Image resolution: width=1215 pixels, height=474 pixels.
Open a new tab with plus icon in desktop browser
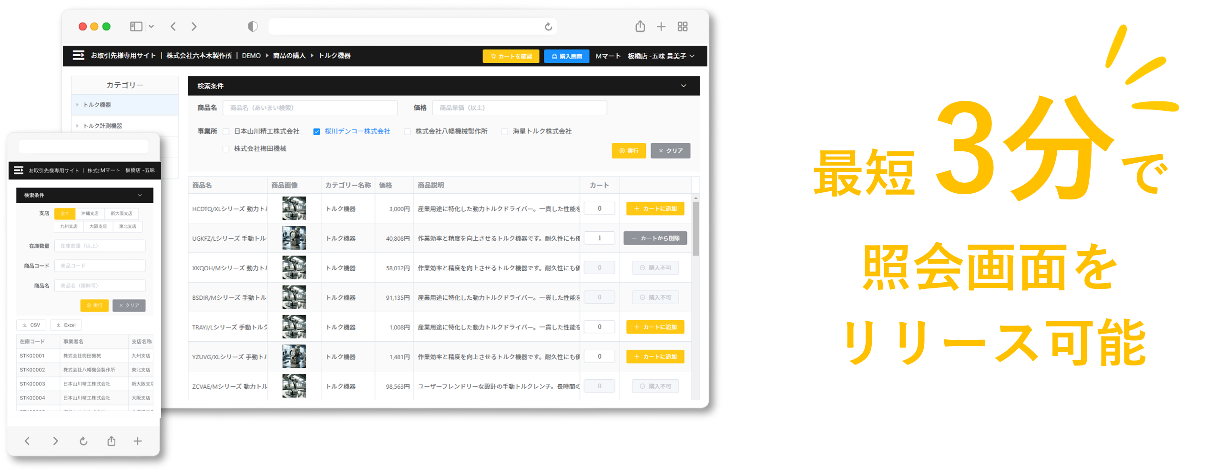[661, 27]
